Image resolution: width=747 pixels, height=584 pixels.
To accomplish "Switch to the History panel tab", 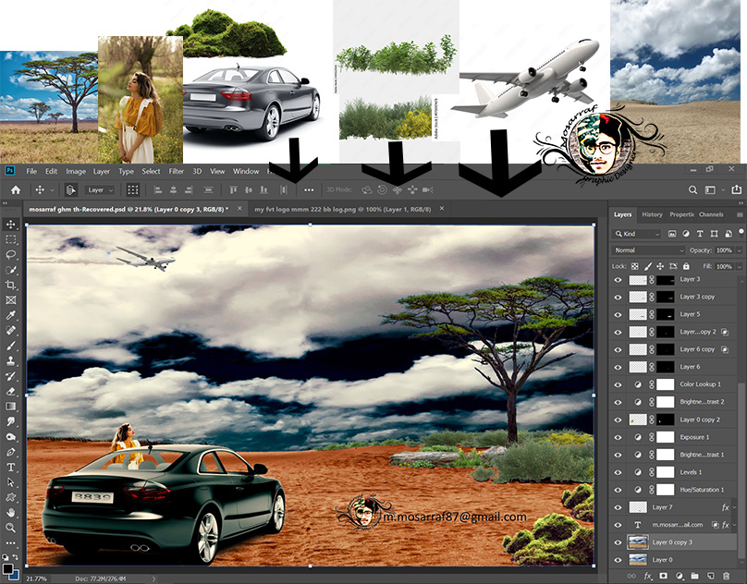I will coord(652,214).
